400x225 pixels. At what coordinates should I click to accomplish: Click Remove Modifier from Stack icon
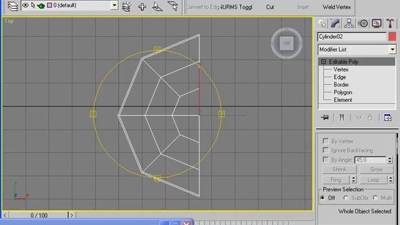(370, 117)
